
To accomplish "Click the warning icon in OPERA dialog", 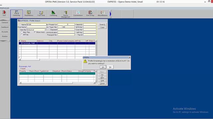I will tap(85, 61).
